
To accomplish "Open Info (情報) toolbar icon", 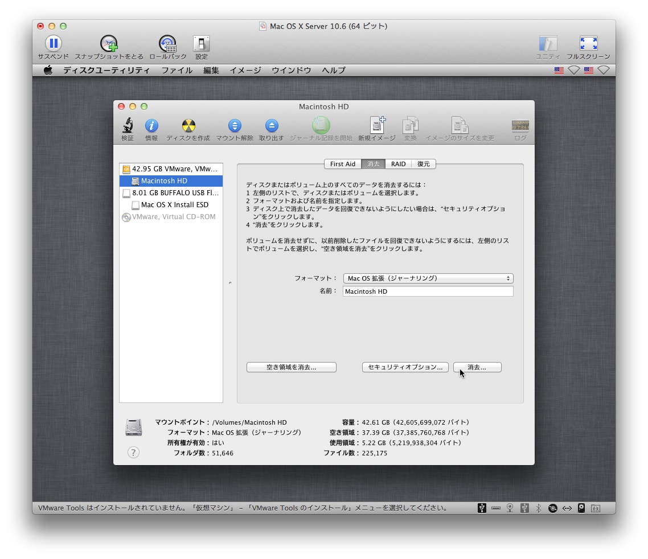I will pos(151,126).
